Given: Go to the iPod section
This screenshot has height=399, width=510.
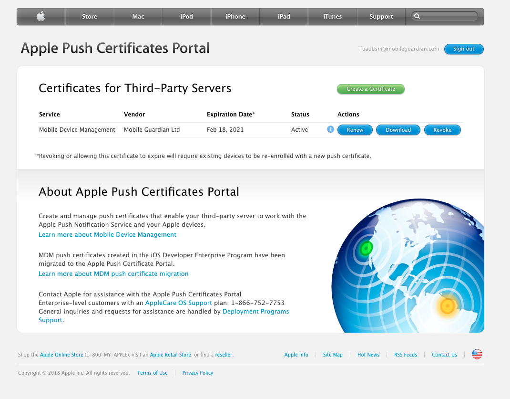Looking at the screenshot, I should [x=187, y=16].
